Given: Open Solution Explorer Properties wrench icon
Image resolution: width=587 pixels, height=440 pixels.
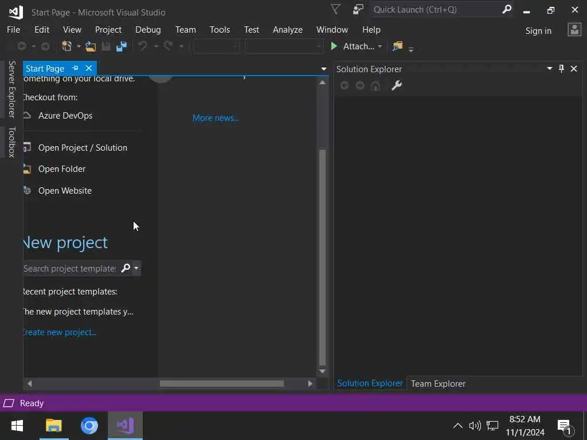Looking at the screenshot, I should (x=397, y=86).
